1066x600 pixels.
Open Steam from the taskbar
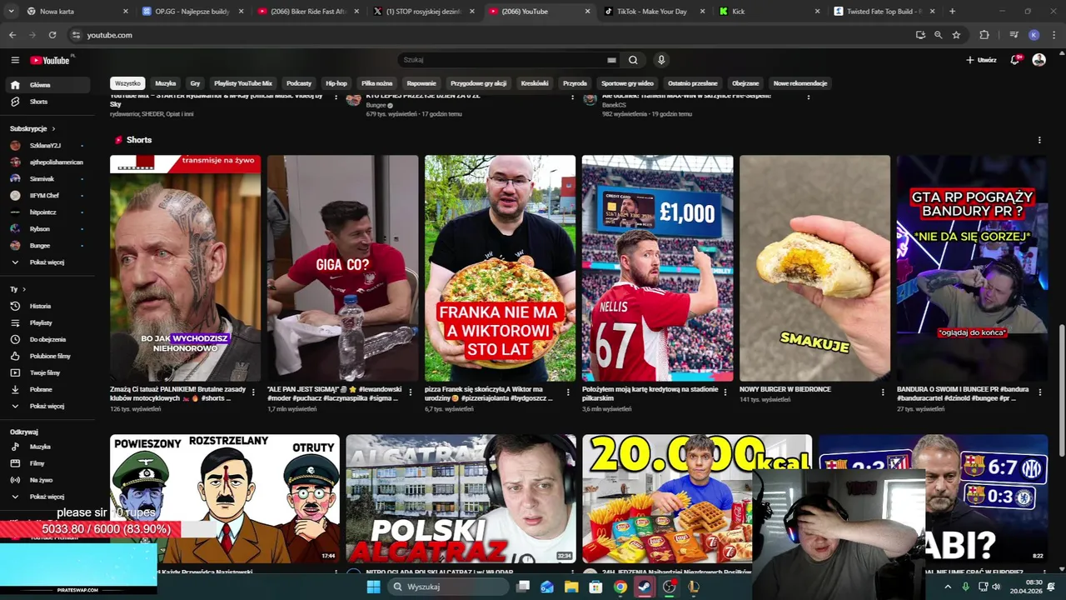pyautogui.click(x=645, y=587)
